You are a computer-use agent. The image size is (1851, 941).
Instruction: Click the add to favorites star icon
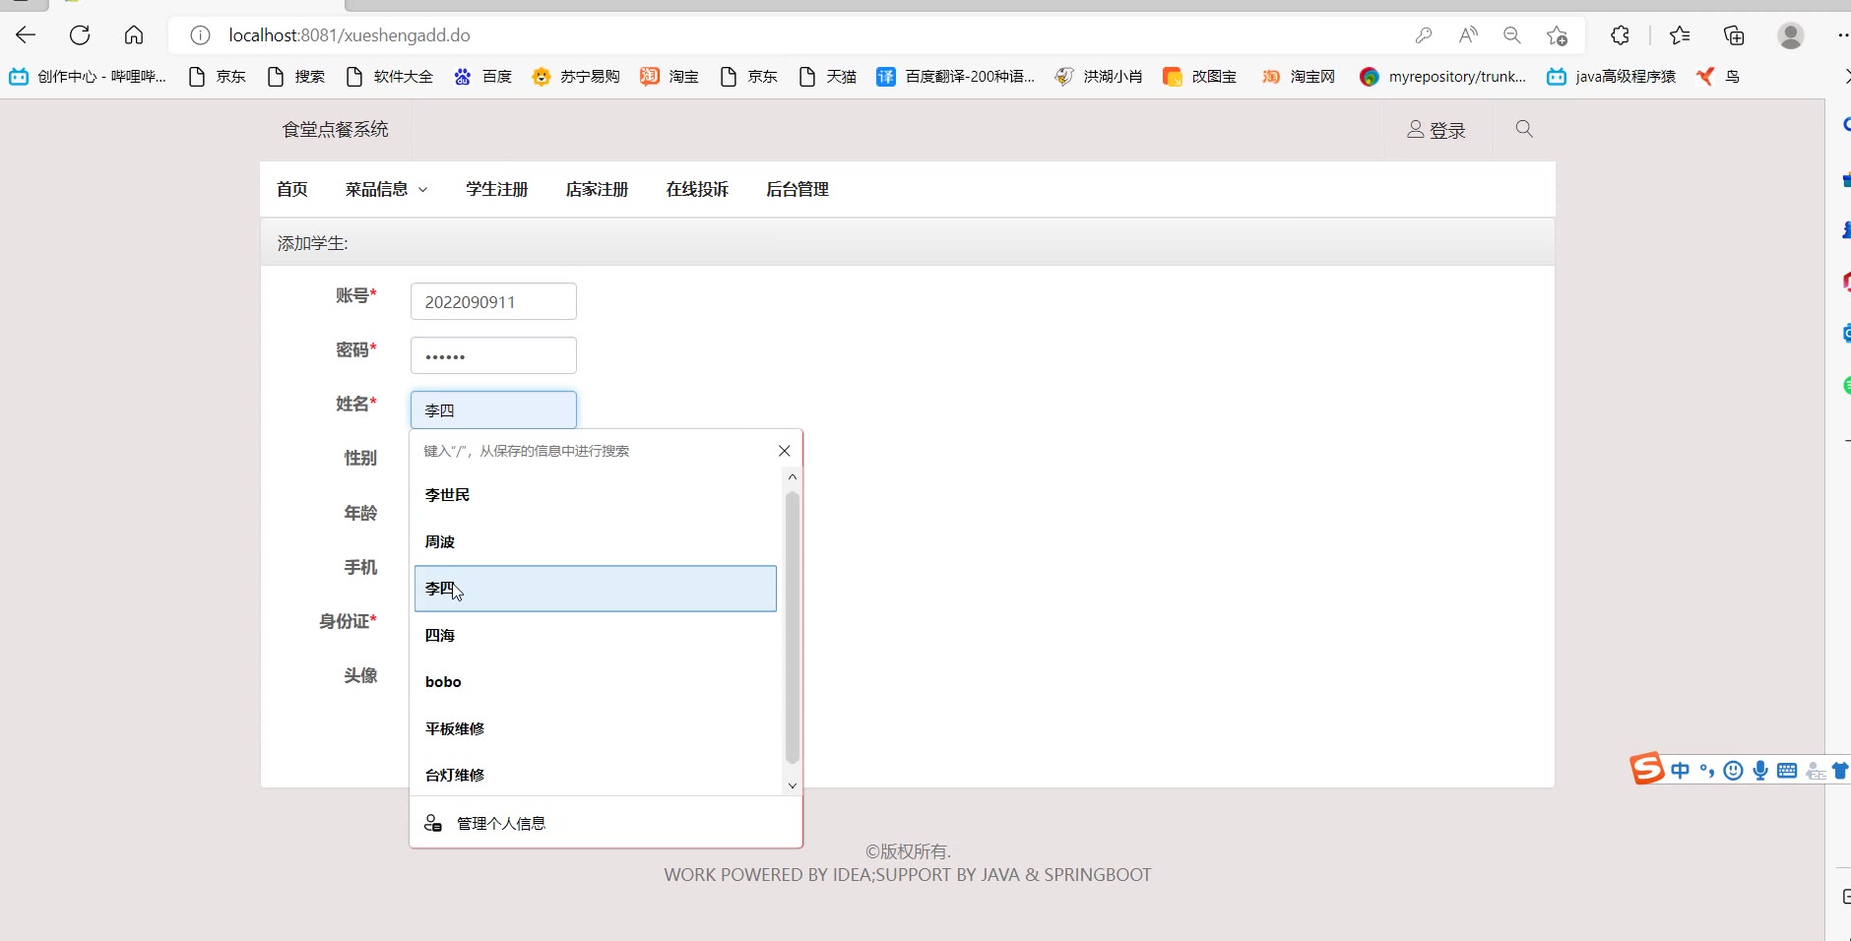coord(1557,35)
